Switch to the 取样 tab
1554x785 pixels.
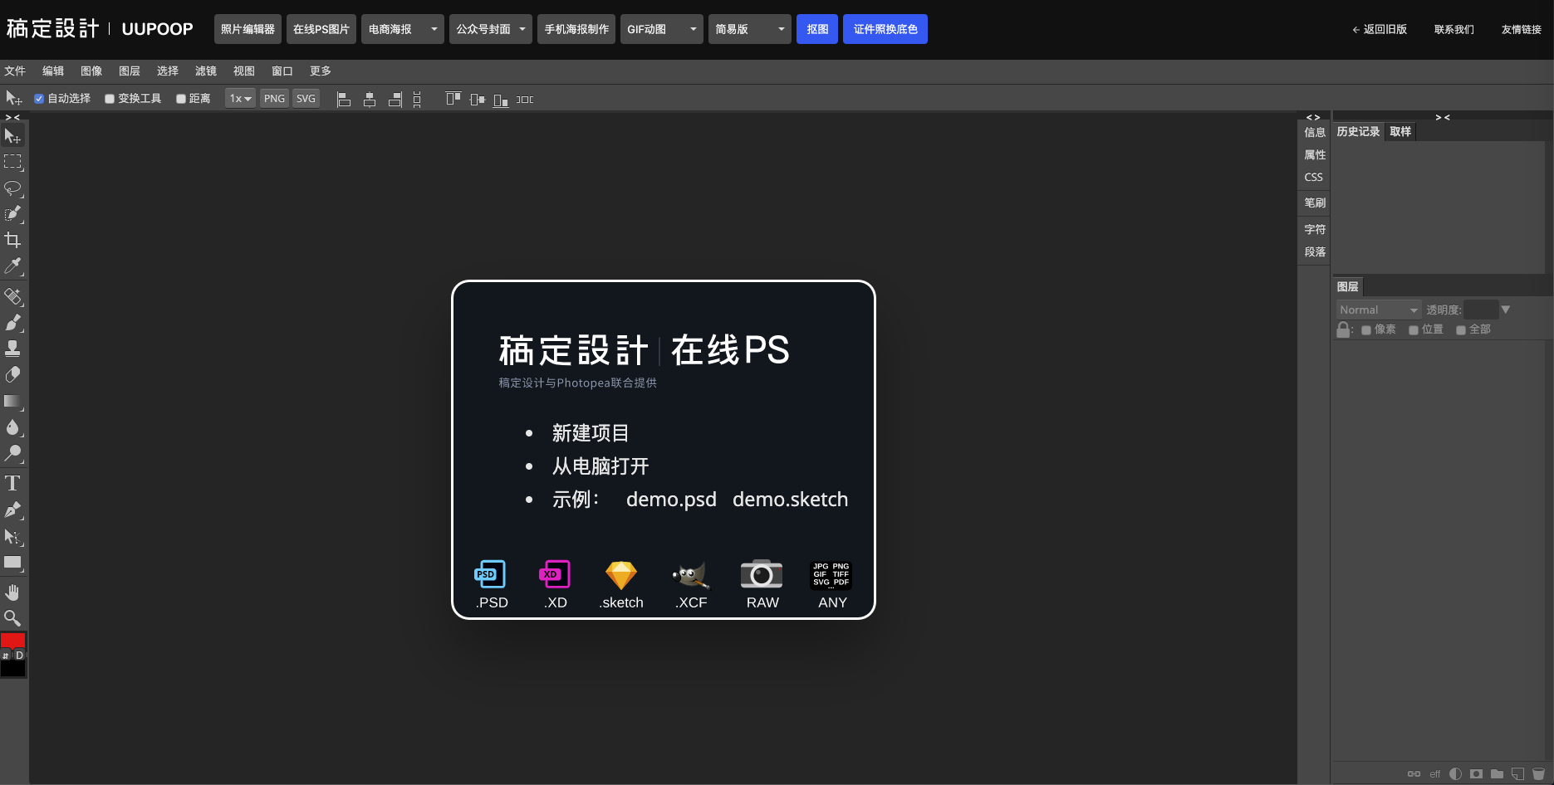pos(1400,132)
